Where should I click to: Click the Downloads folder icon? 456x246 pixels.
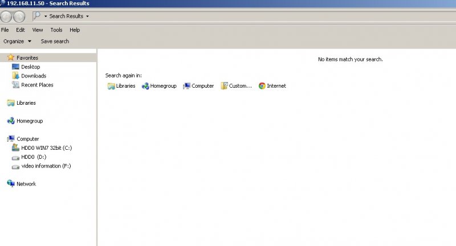[16, 76]
